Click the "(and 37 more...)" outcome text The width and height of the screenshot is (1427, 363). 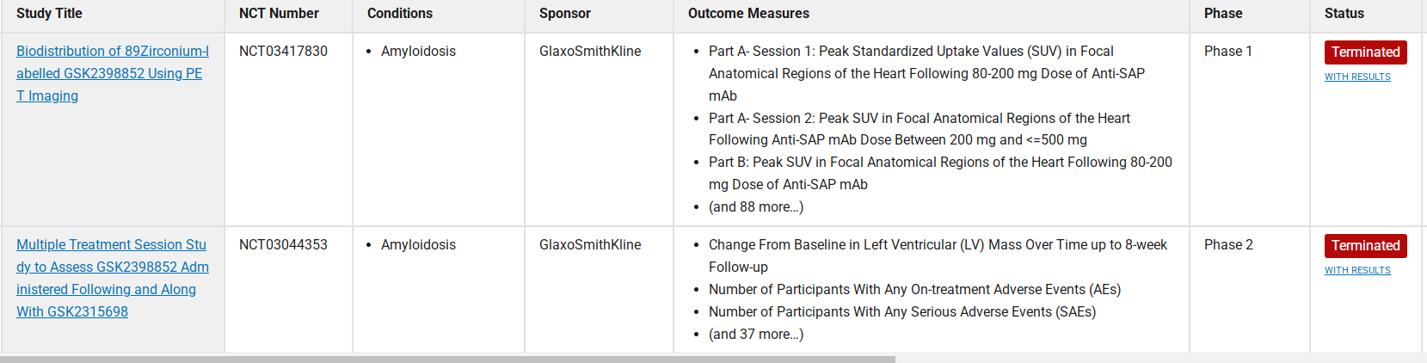coord(756,335)
